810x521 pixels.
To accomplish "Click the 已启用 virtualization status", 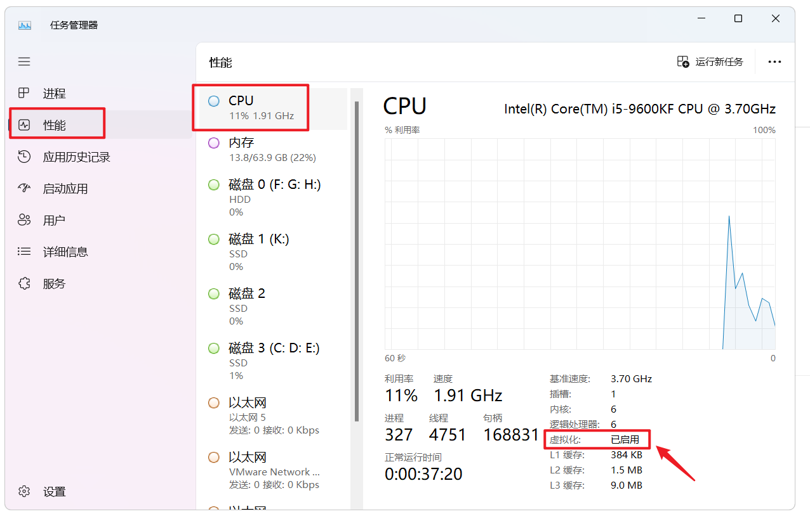I will pyautogui.click(x=625, y=440).
